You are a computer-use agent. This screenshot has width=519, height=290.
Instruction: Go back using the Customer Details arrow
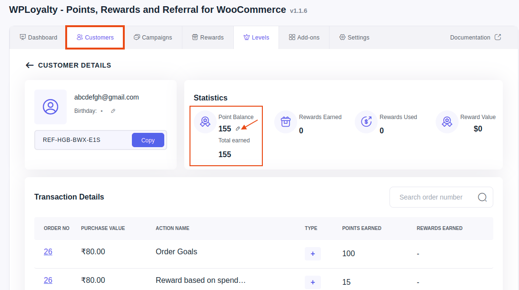[x=30, y=65]
